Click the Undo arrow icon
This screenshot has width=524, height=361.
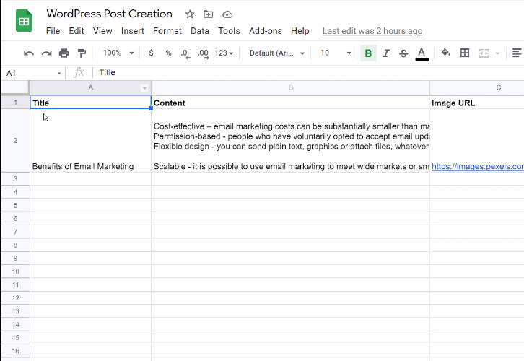click(29, 53)
